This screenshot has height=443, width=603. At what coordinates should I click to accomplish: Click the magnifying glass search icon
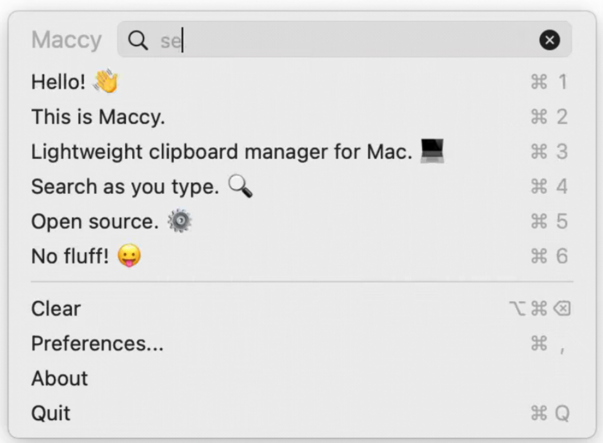[x=138, y=41]
